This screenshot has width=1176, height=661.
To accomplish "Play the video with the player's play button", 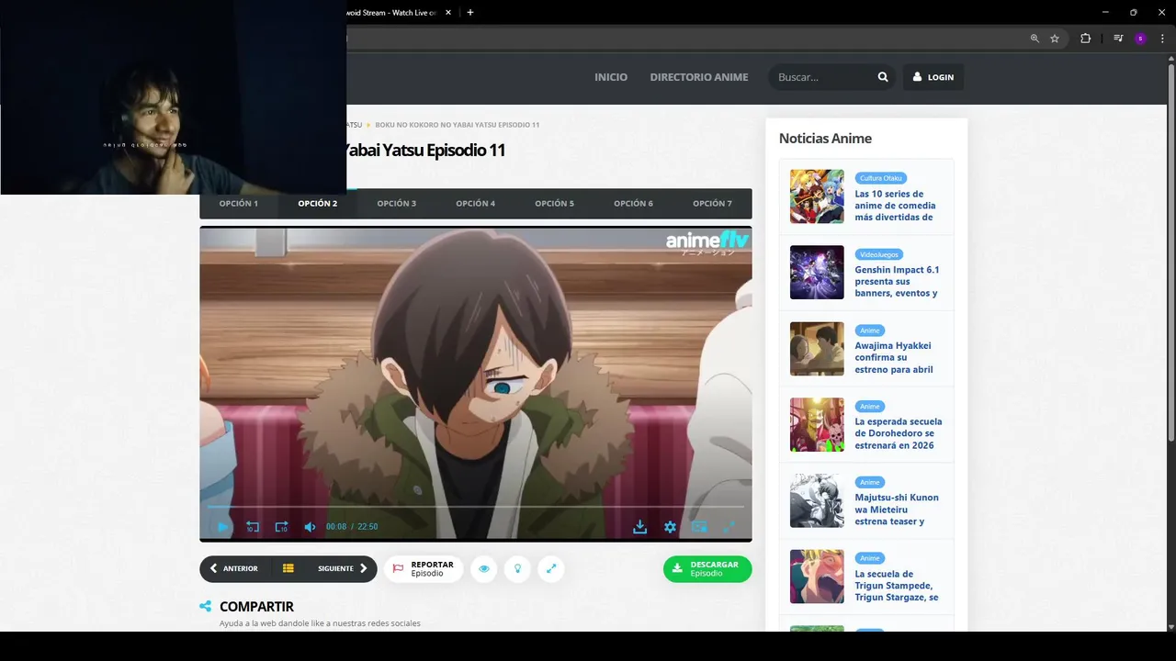I will tap(222, 527).
